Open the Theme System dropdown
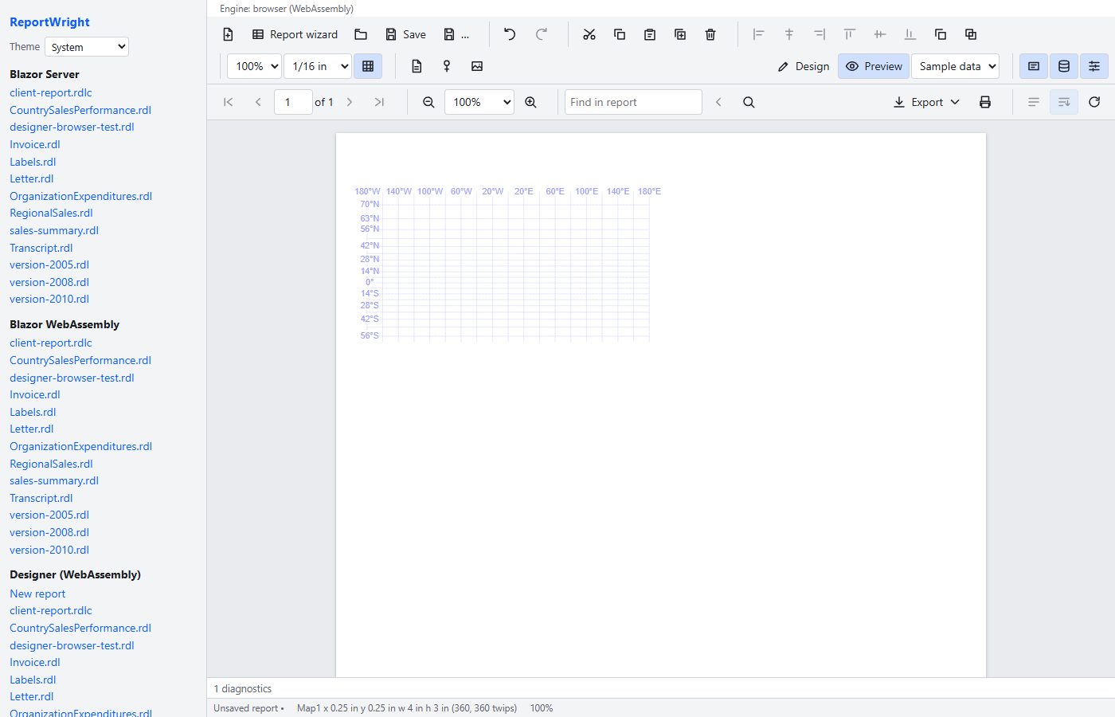1115x717 pixels. coord(87,47)
